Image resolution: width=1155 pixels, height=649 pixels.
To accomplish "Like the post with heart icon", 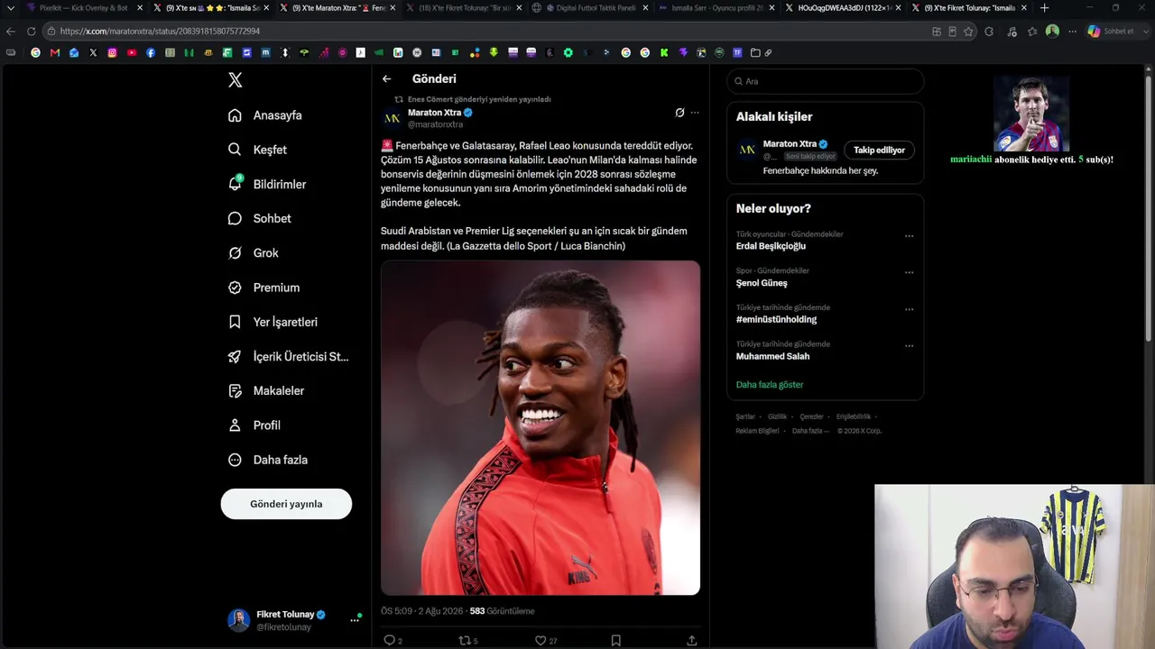I will [541, 640].
